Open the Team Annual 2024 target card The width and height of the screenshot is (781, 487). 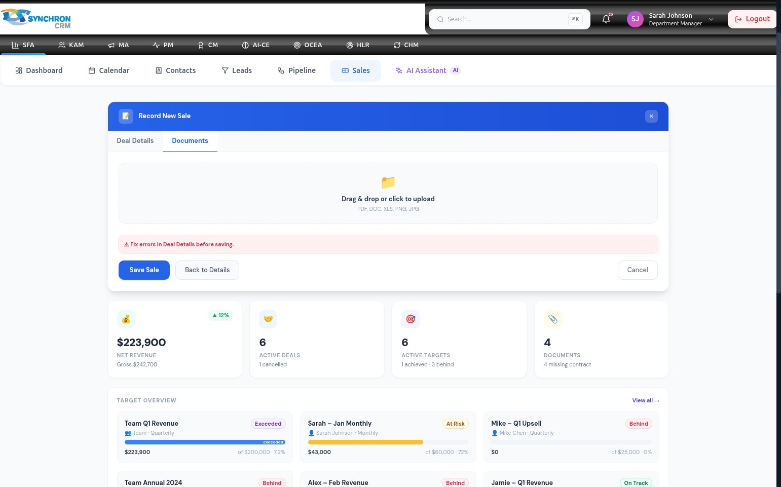click(x=205, y=480)
